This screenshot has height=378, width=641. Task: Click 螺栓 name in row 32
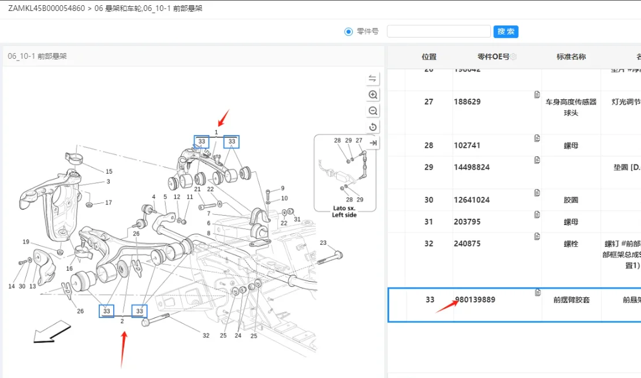tap(571, 244)
